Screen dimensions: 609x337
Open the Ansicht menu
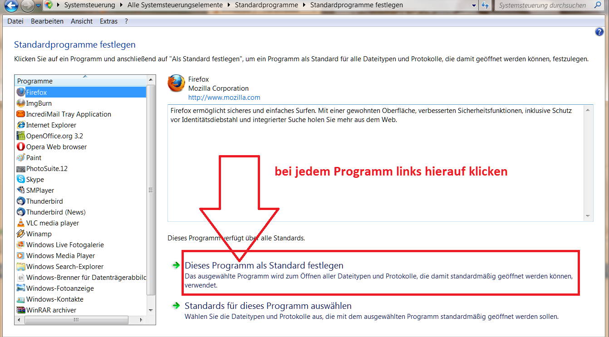(x=82, y=21)
